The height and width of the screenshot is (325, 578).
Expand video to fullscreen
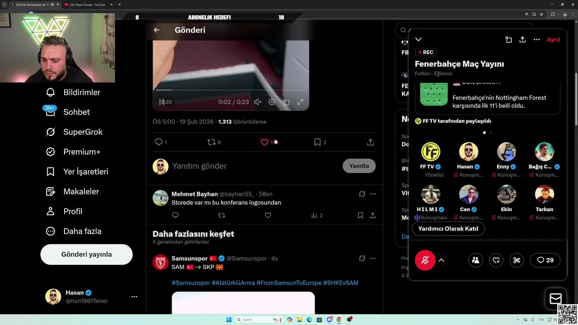[300, 102]
